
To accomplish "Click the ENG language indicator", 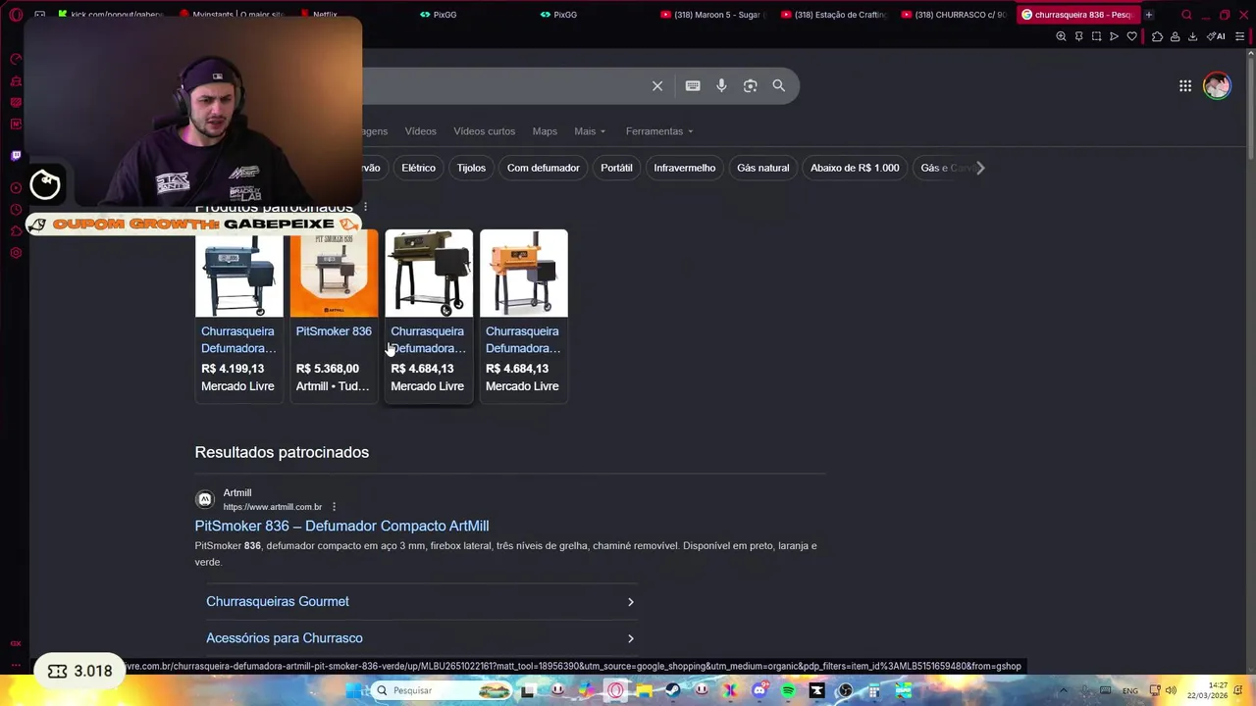I will click(x=1130, y=690).
